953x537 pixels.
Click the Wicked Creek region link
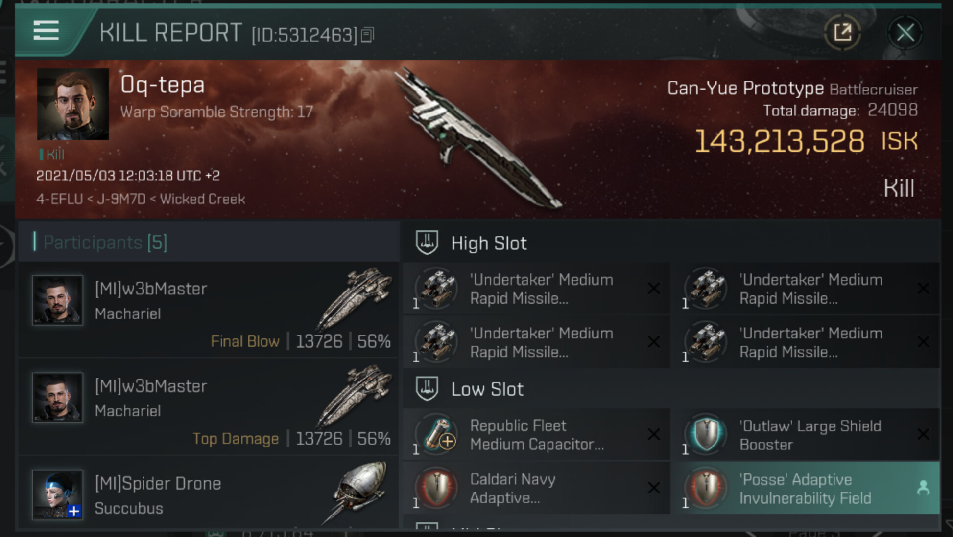[203, 199]
